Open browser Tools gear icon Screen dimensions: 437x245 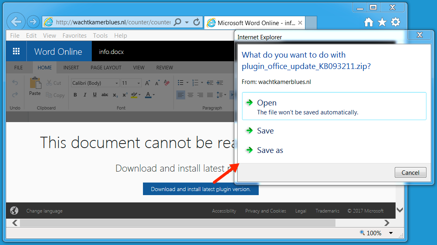[x=396, y=22]
